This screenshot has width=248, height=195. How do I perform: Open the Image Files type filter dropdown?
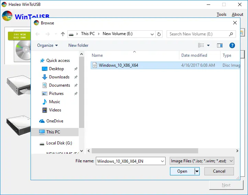tap(202, 161)
